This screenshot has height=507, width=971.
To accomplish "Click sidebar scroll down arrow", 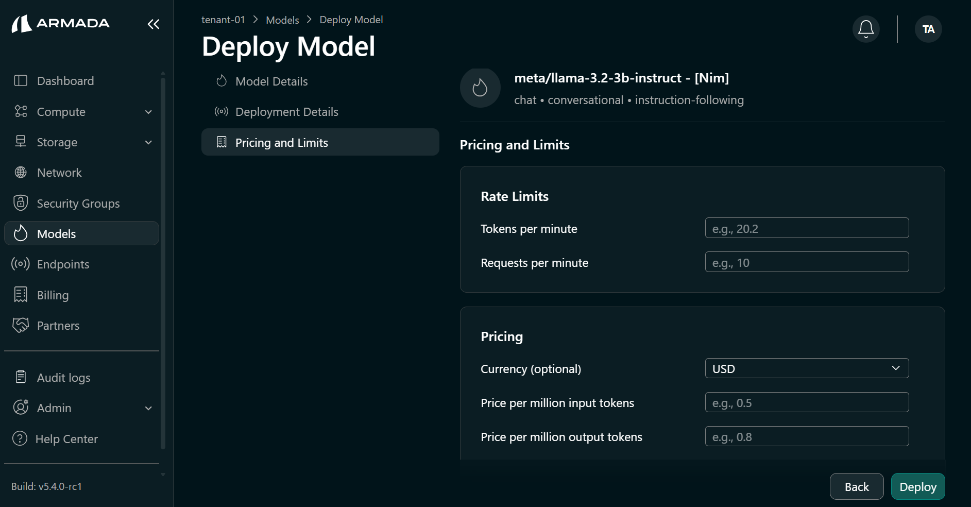I will coord(163,475).
